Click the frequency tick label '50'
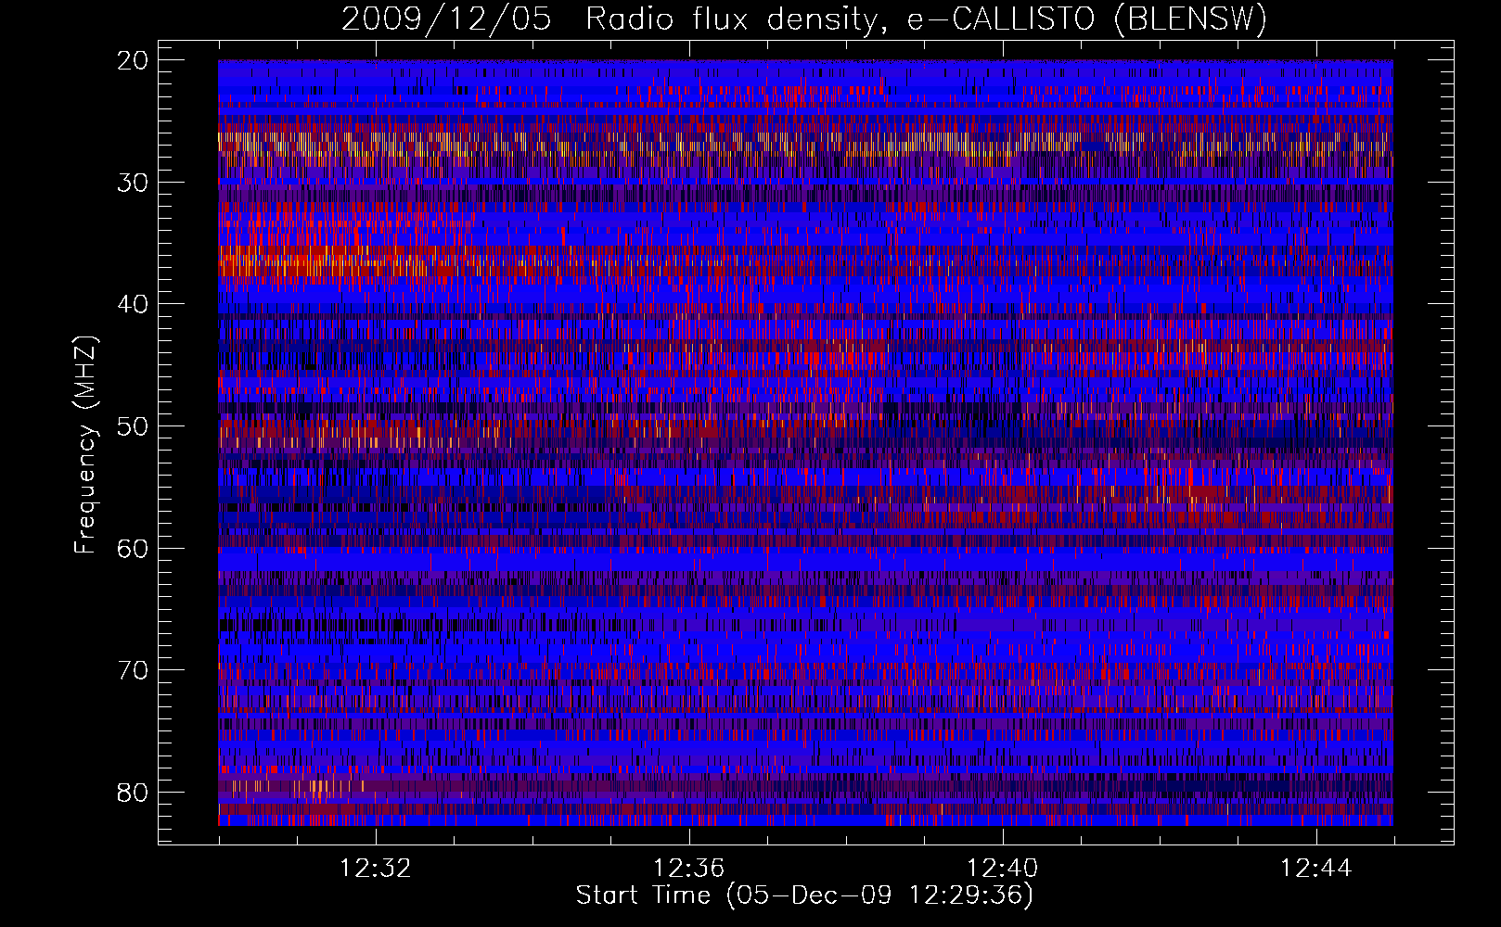 [134, 426]
